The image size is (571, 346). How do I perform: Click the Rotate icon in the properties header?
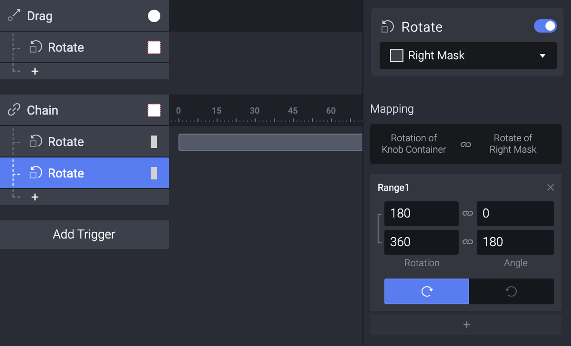[x=388, y=27]
